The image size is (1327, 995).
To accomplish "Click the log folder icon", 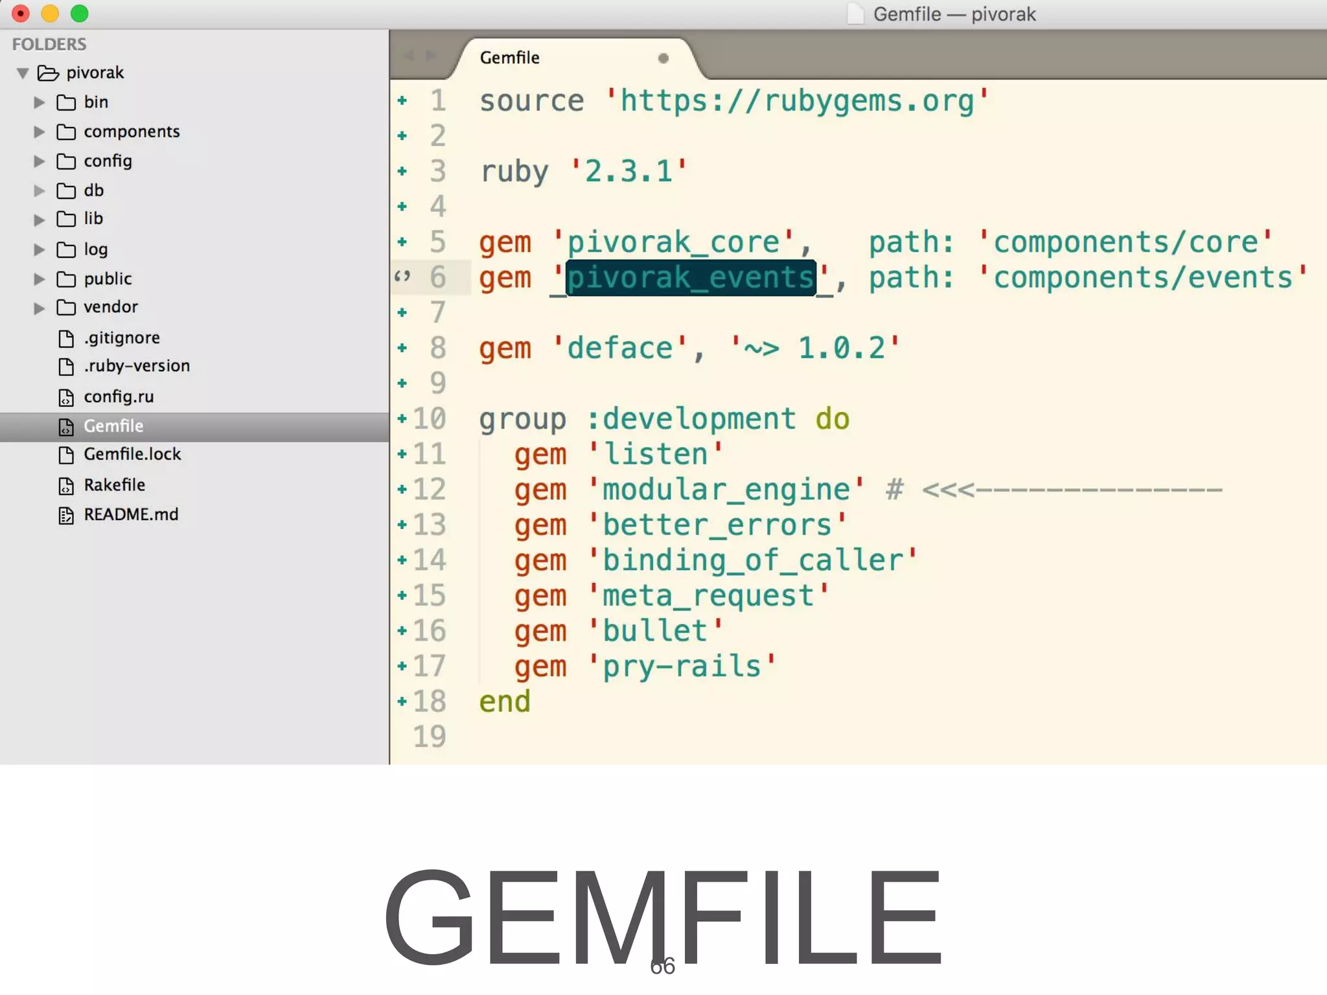I will point(66,249).
